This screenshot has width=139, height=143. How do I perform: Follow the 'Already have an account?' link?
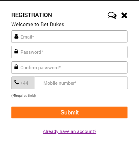coord(69,131)
